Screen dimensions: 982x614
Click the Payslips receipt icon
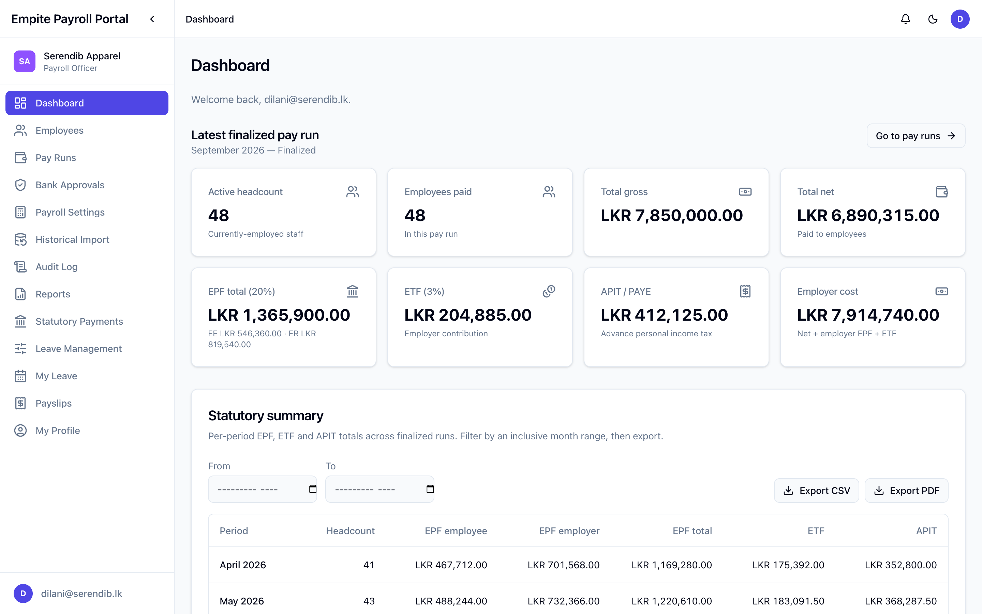(20, 403)
